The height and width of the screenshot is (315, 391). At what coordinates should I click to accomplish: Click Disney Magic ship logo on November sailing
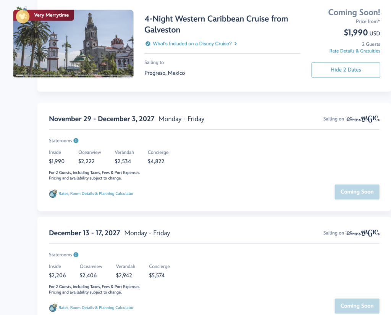[x=362, y=119]
